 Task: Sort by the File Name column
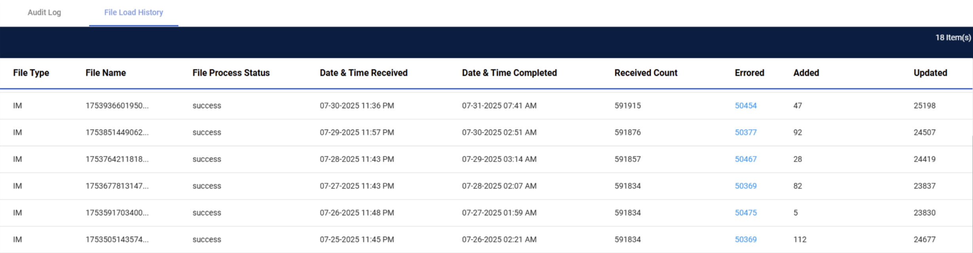pyautogui.click(x=106, y=73)
